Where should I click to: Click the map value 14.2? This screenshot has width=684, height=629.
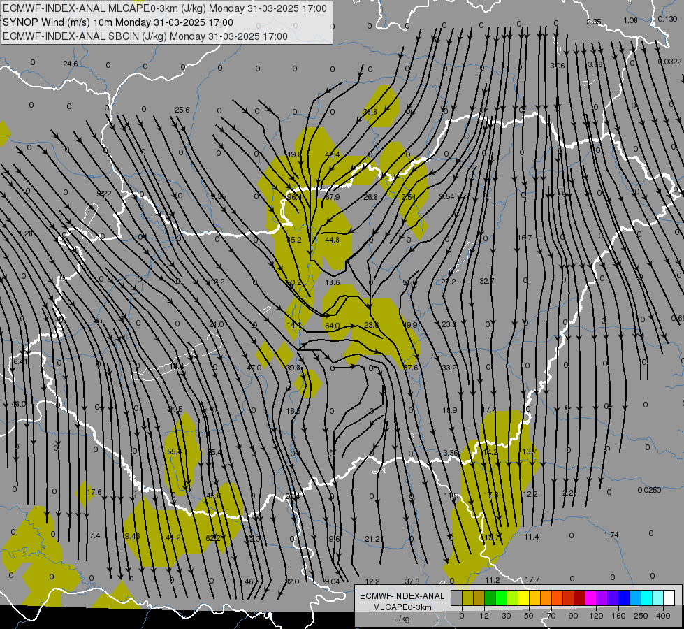(x=490, y=453)
